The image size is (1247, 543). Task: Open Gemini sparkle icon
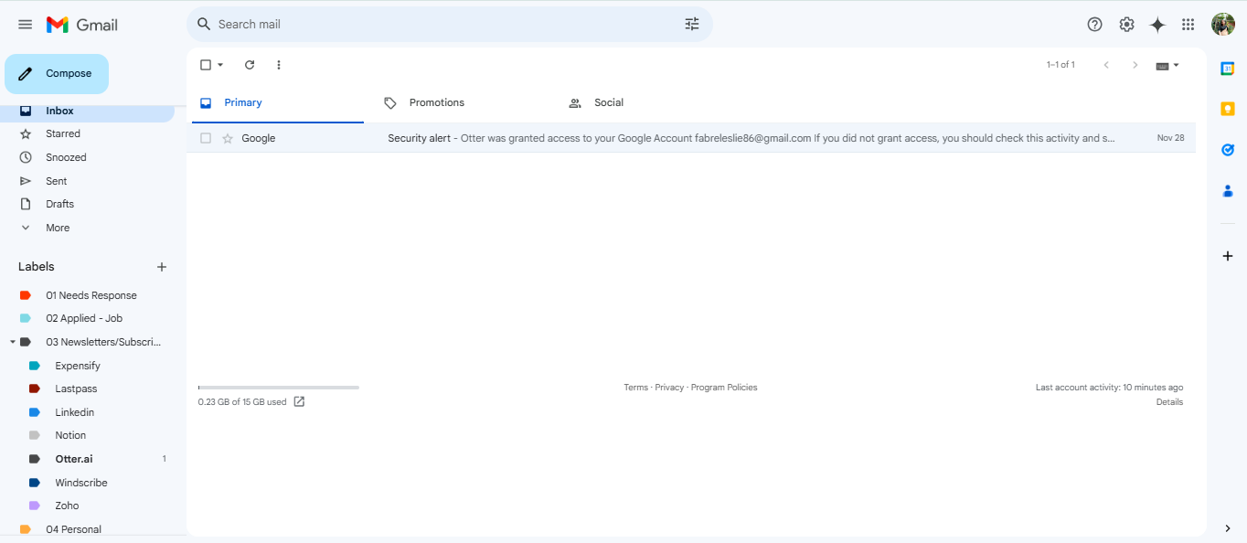tap(1157, 25)
